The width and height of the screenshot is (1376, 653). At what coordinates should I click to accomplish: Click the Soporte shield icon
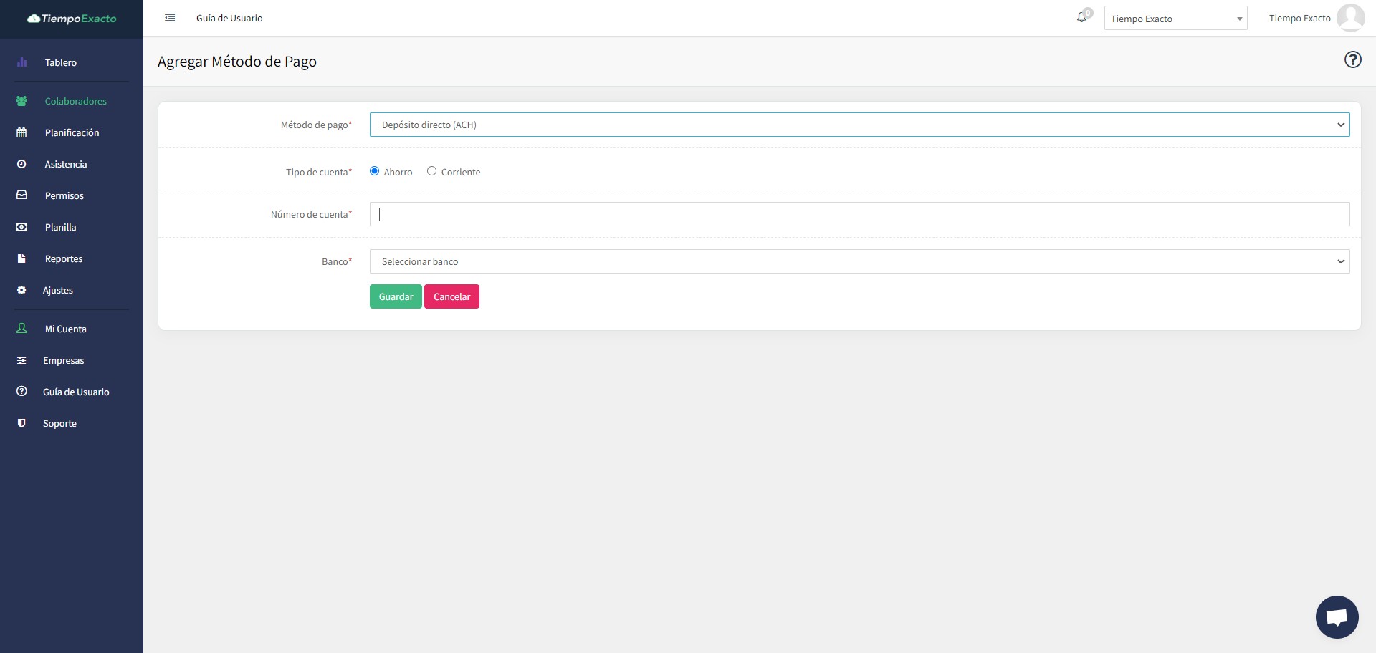coord(21,423)
